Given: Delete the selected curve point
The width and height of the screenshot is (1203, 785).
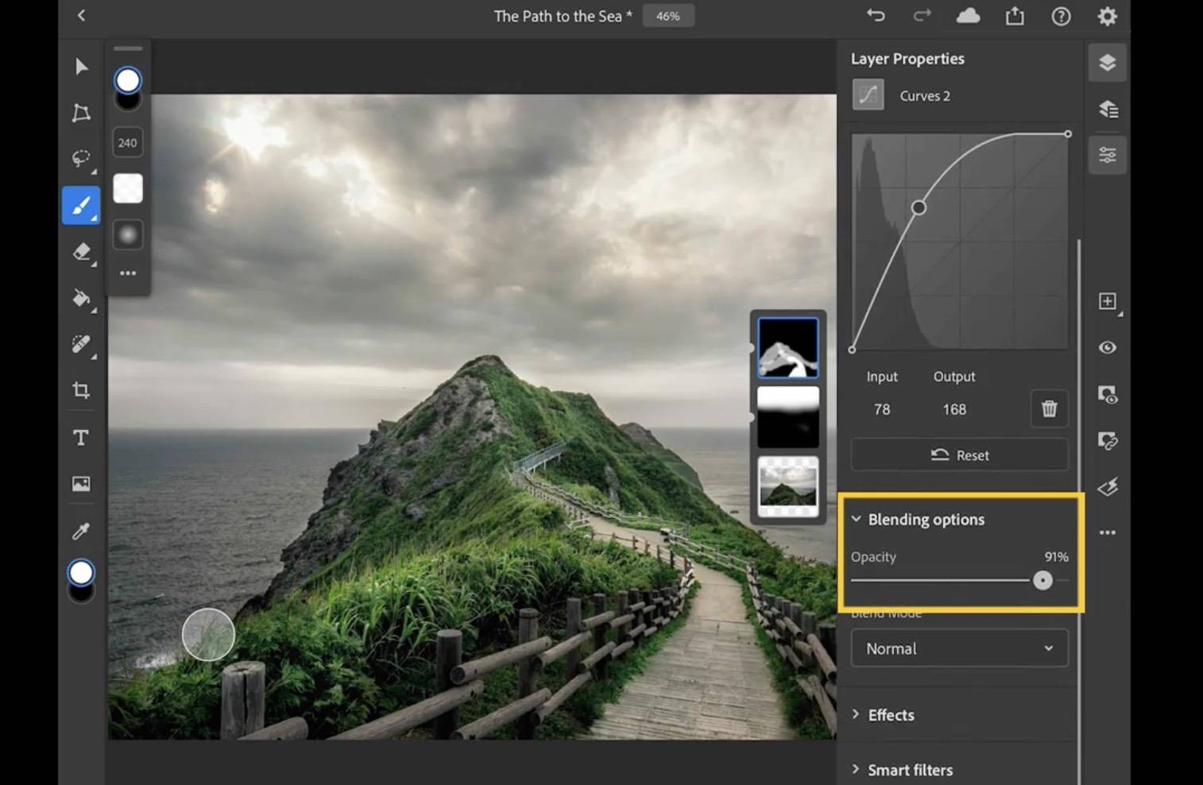Looking at the screenshot, I should tap(1049, 408).
